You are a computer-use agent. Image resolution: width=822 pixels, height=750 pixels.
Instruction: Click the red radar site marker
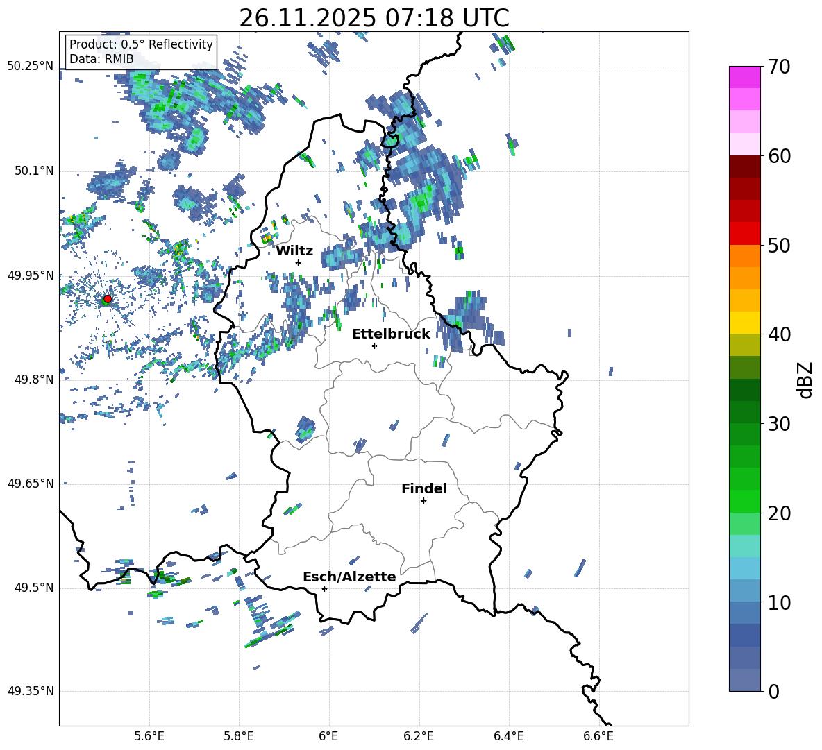pyautogui.click(x=107, y=299)
